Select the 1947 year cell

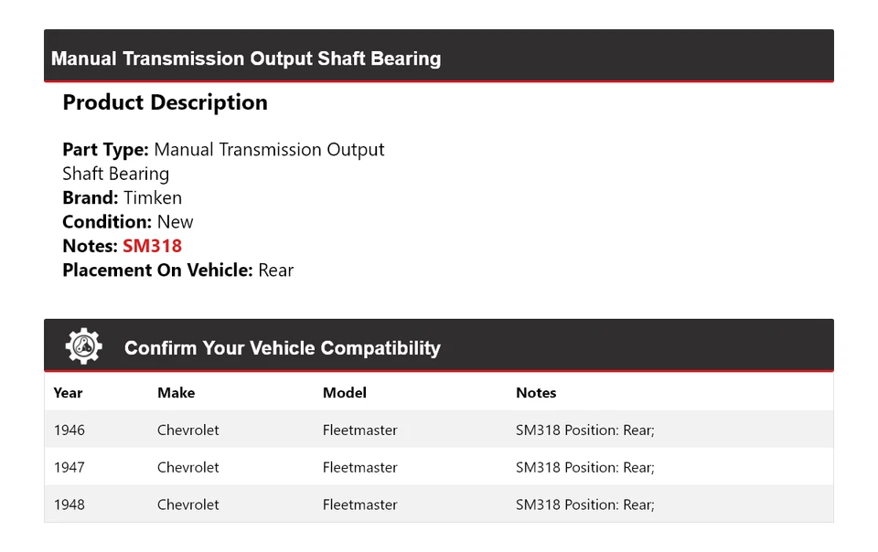coord(69,468)
